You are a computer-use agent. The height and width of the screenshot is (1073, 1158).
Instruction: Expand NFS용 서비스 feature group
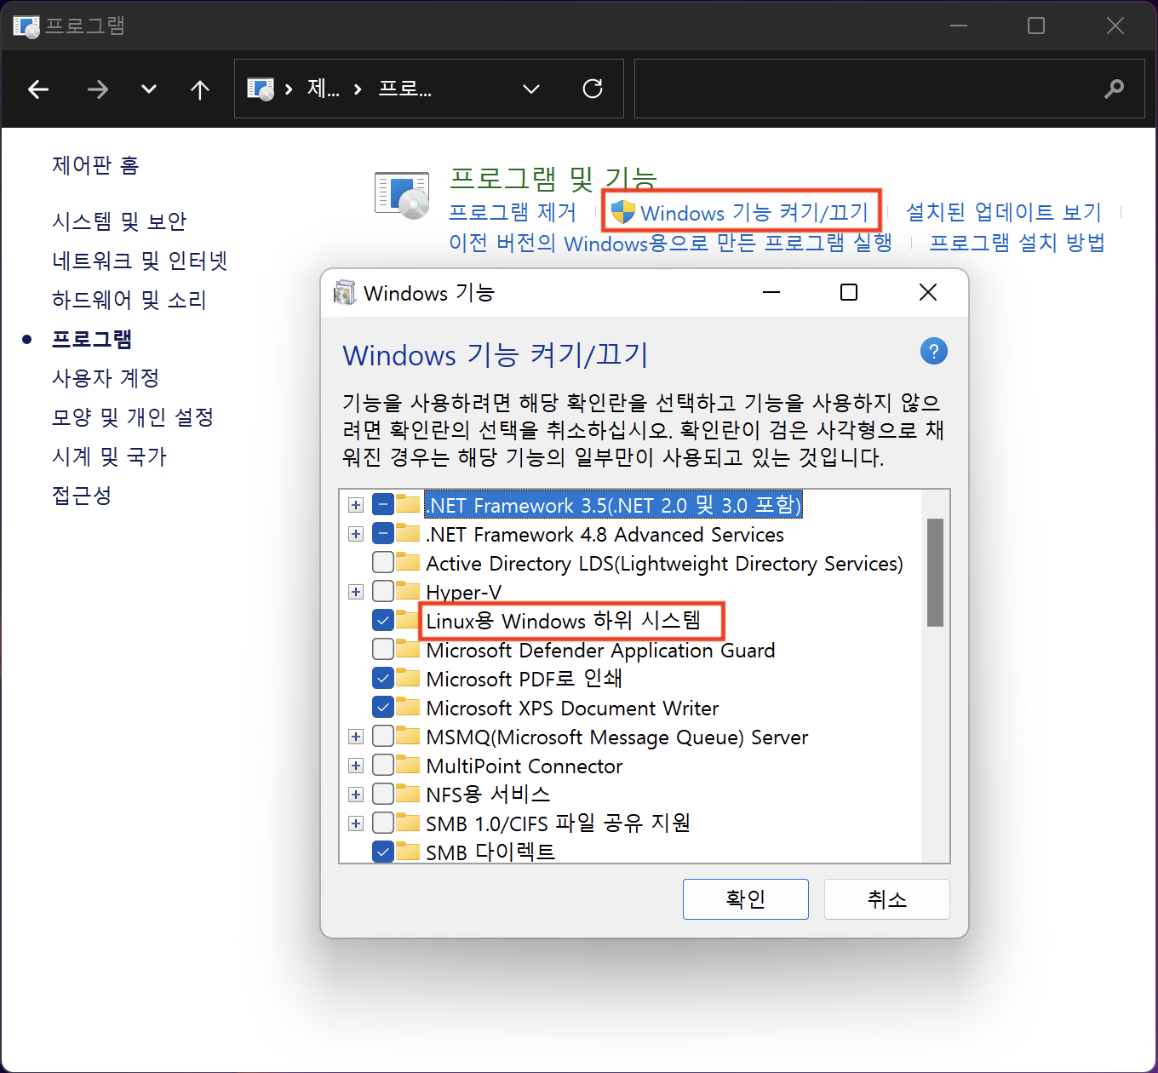(355, 794)
